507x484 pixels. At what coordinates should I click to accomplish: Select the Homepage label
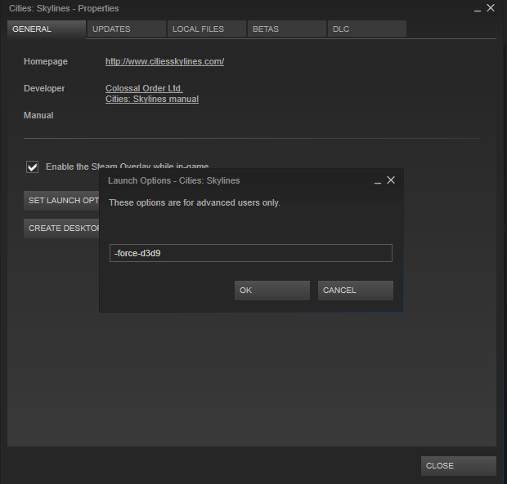(46, 62)
